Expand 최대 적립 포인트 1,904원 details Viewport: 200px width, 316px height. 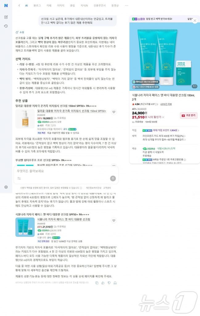coord(166,131)
